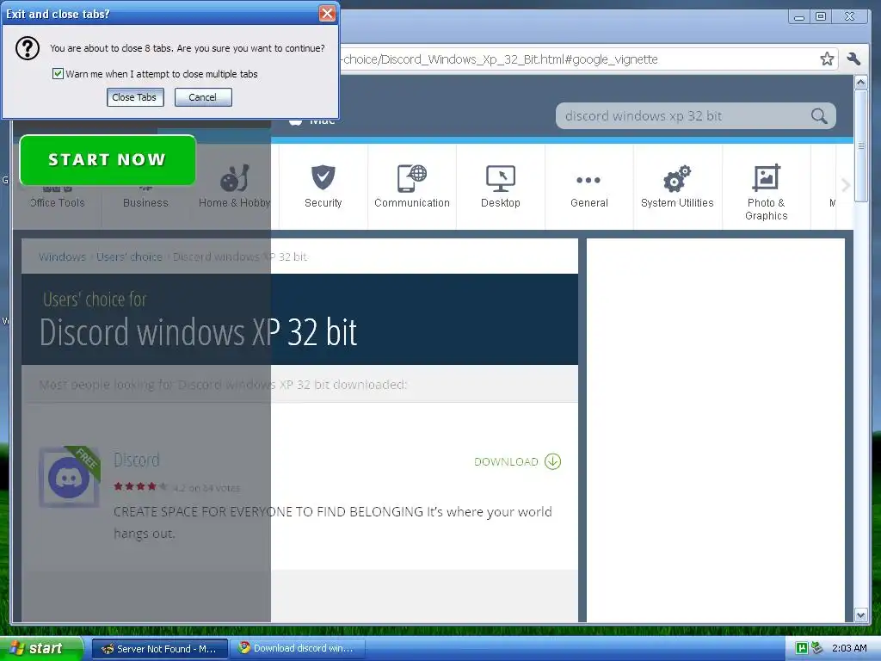Image resolution: width=881 pixels, height=661 pixels.
Task: Bookmark page with the star icon
Action: 827,59
